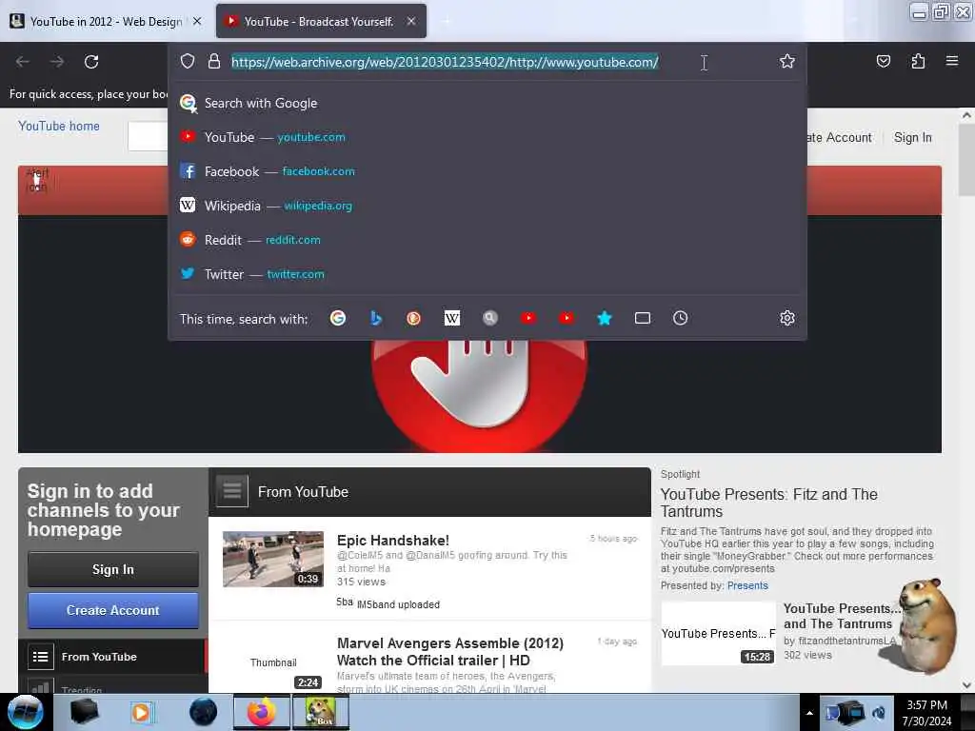Click the Sign In link at top right
The image size is (975, 731).
pos(913,137)
